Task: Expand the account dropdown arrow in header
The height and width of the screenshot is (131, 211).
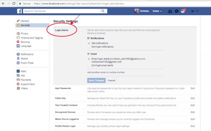Action: click(197, 11)
